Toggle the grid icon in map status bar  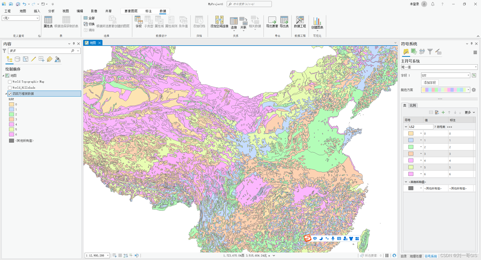coord(120,255)
